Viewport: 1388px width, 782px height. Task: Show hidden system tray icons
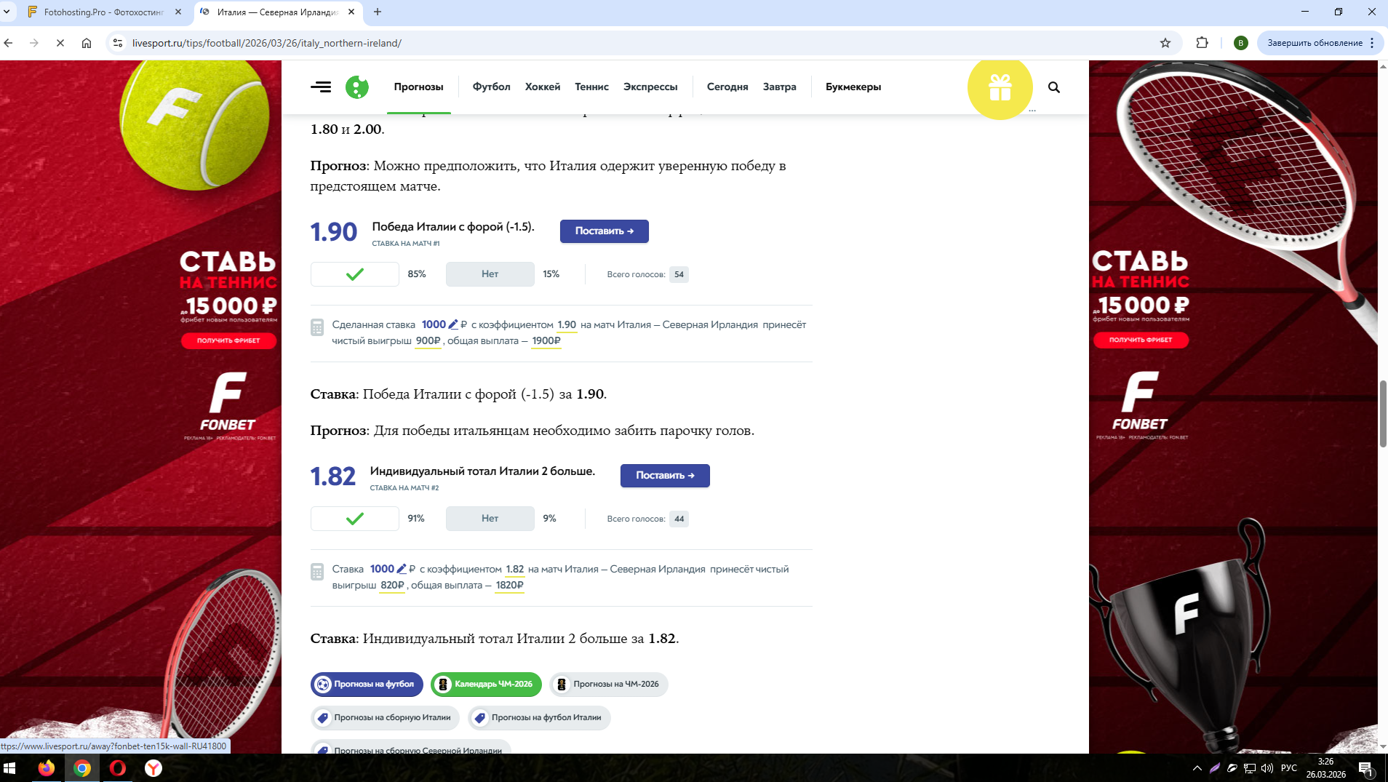pyautogui.click(x=1197, y=768)
